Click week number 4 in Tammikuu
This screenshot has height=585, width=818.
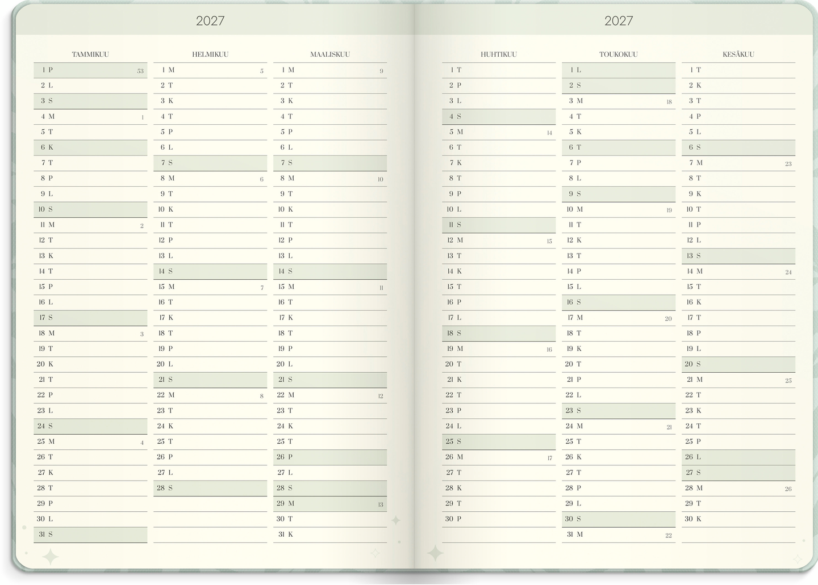click(x=142, y=443)
